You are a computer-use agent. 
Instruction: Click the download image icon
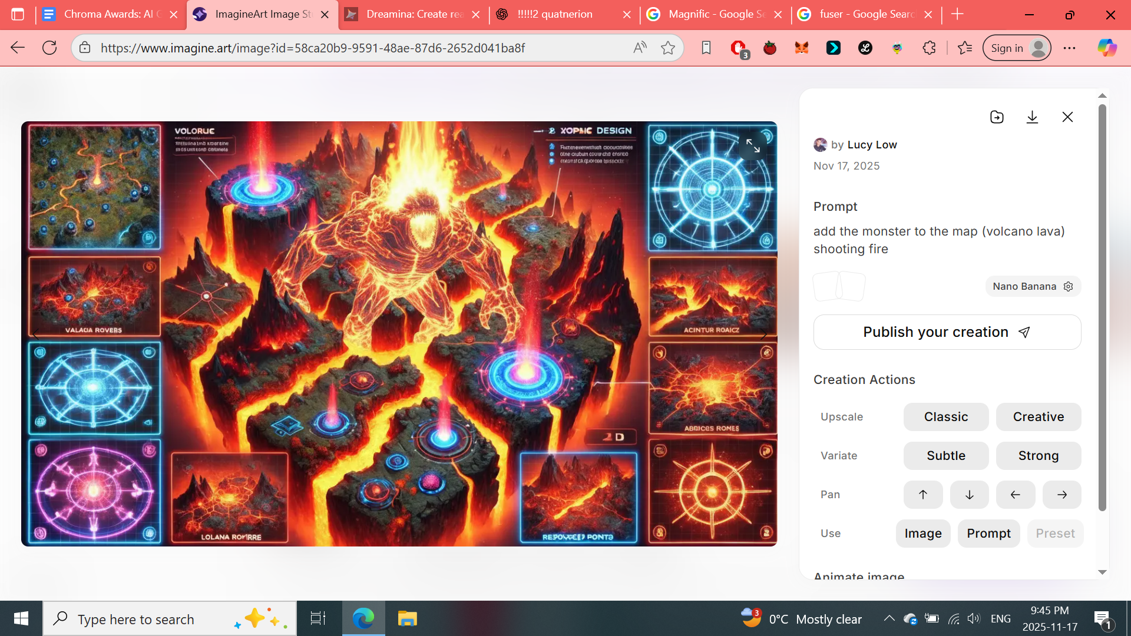tap(1032, 117)
